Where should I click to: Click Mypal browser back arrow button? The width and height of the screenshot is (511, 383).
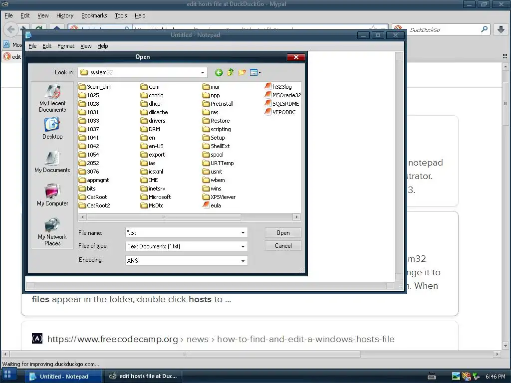click(x=11, y=29)
